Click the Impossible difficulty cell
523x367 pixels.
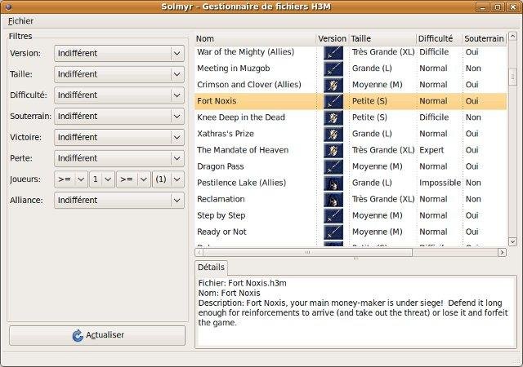(440, 183)
